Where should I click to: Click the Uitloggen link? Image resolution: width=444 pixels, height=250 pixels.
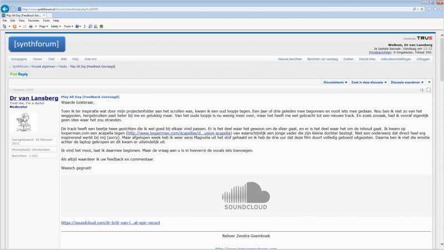coord(423,59)
